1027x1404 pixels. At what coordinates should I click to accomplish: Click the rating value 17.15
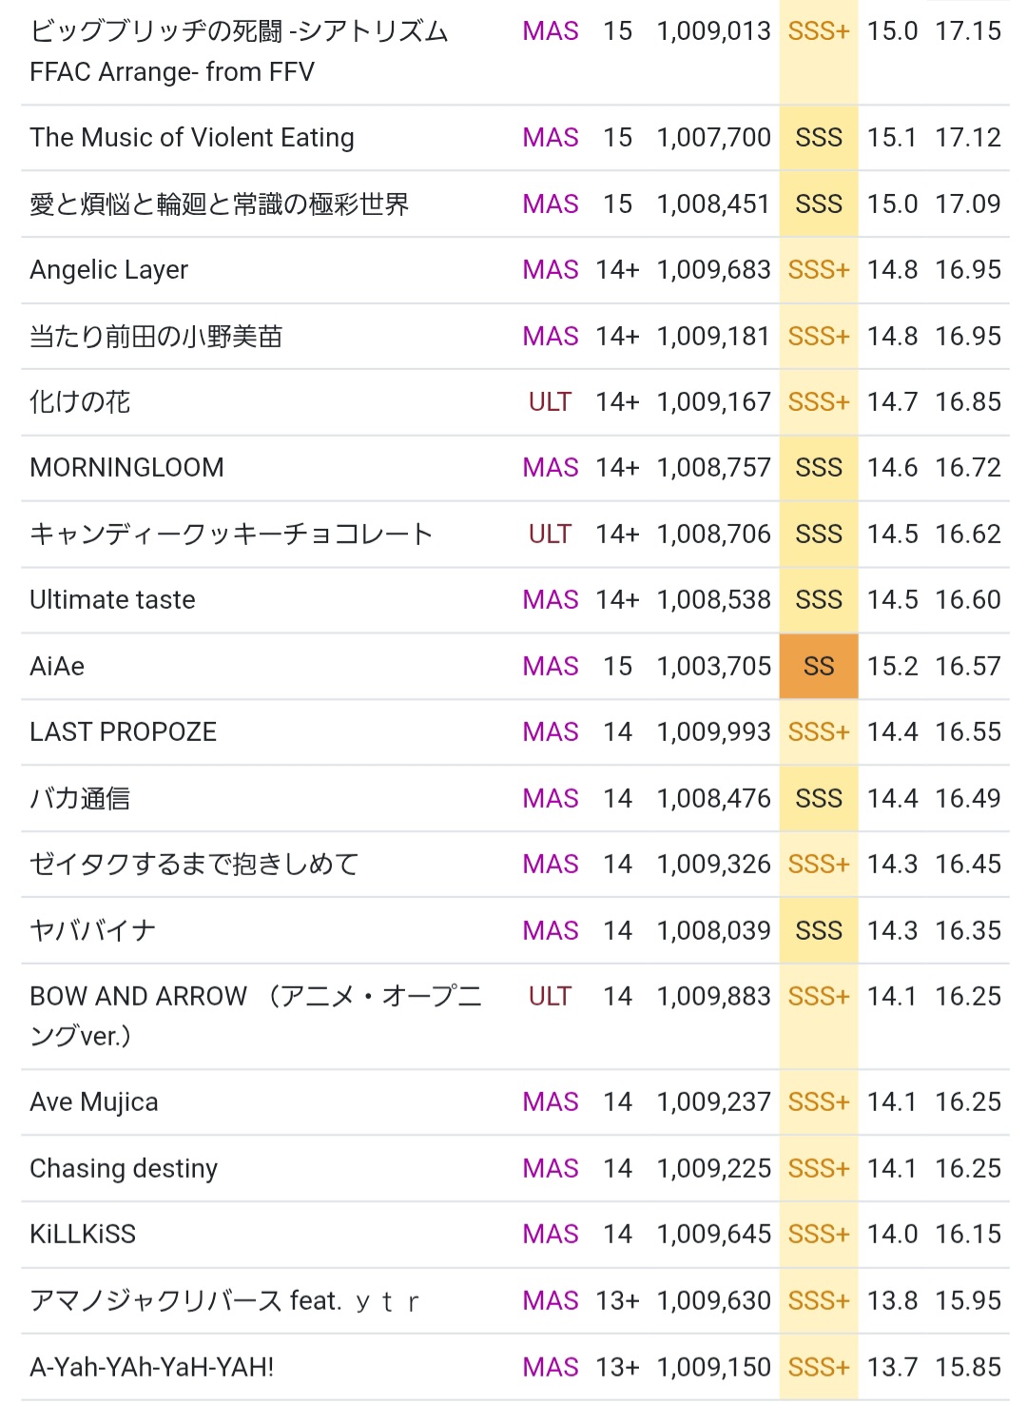click(968, 31)
